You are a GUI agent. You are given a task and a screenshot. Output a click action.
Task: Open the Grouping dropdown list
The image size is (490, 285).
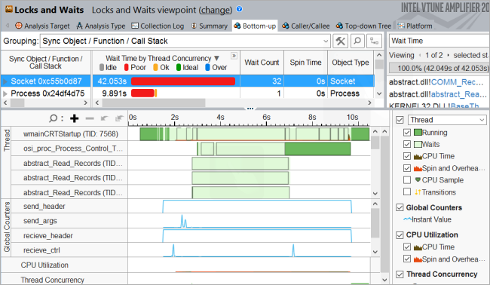(326, 41)
